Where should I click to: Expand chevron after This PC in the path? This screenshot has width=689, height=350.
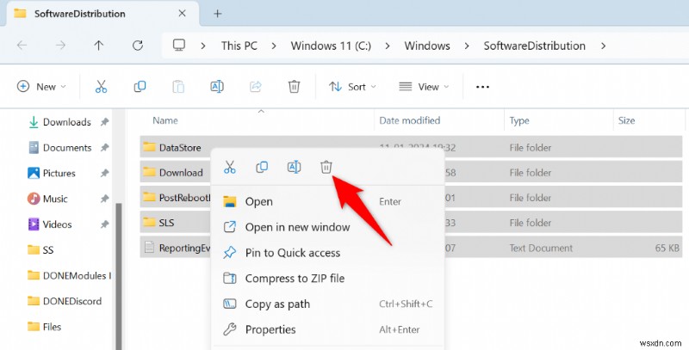pos(274,46)
